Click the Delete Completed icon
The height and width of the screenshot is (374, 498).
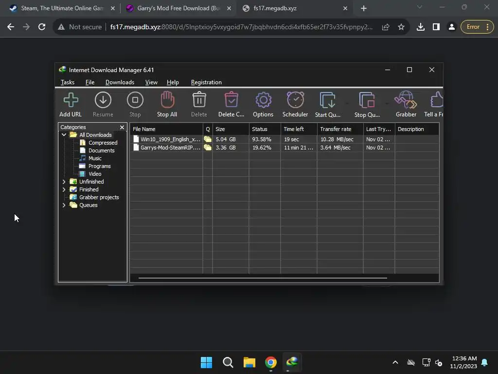click(231, 100)
